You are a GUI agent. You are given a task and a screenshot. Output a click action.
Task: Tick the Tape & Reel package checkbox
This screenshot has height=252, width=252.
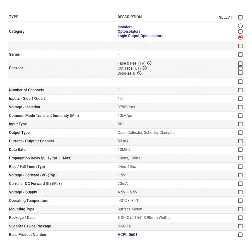click(x=240, y=64)
